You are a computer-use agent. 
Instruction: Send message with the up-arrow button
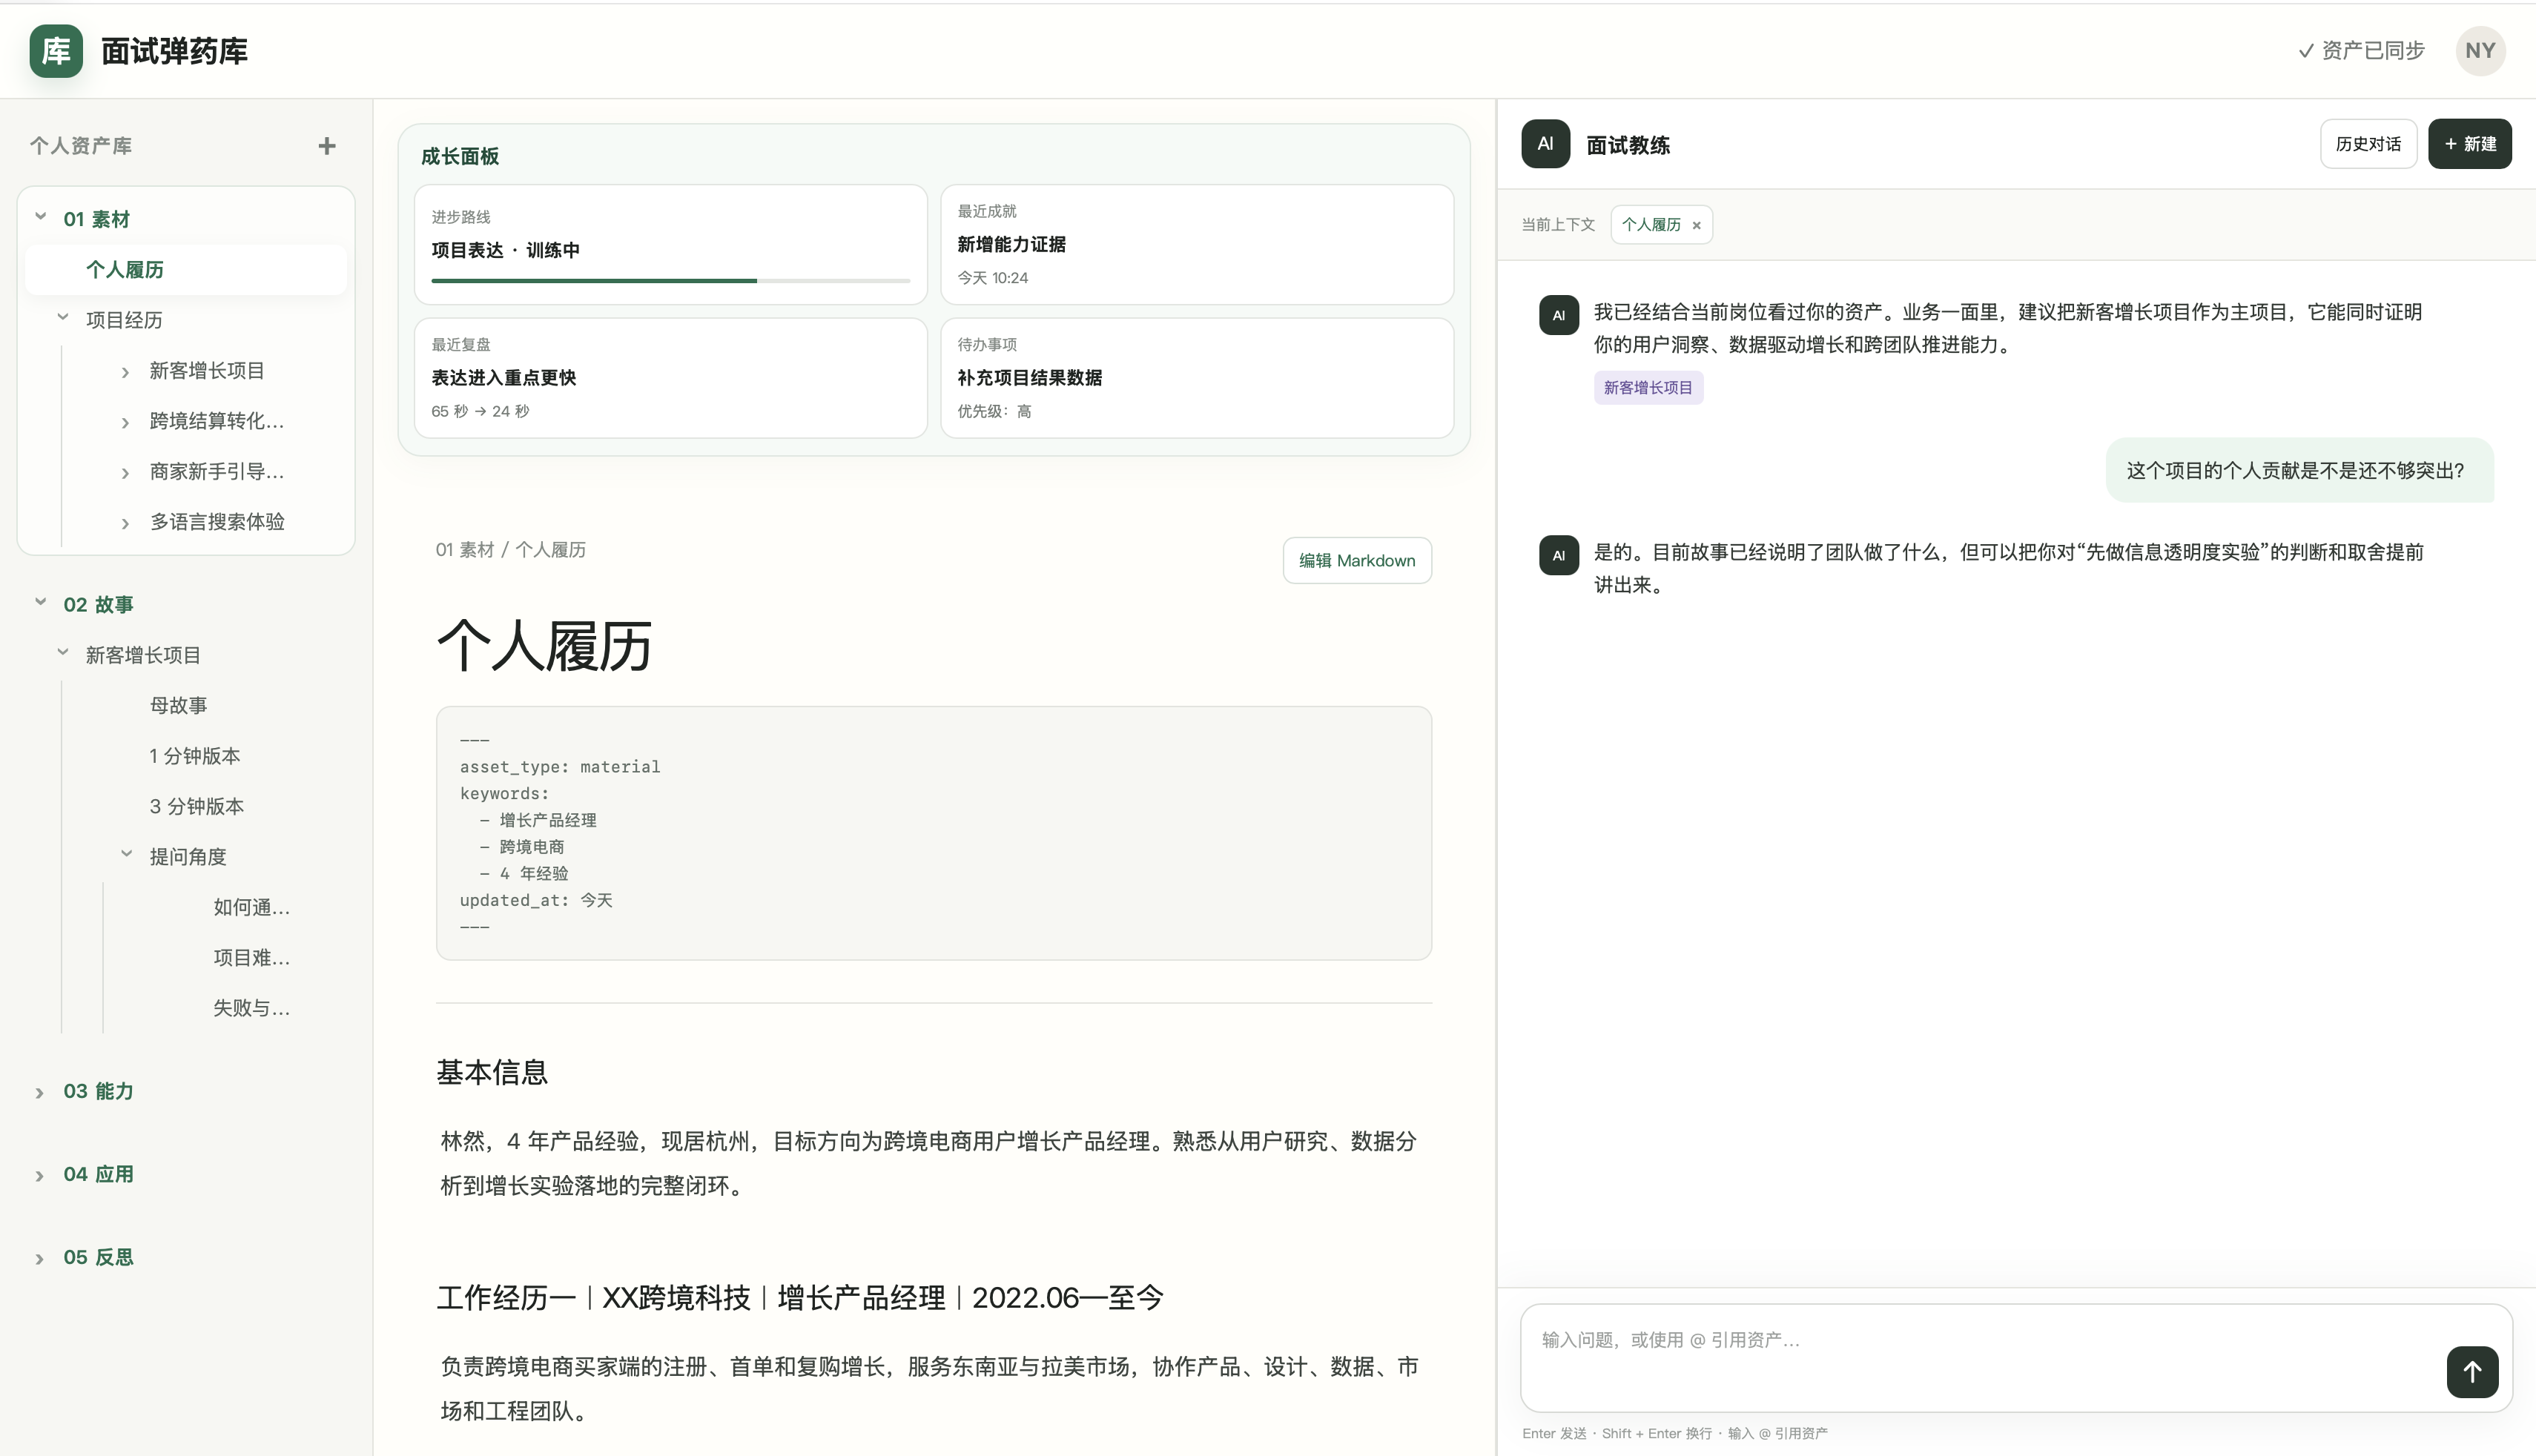[2472, 1372]
